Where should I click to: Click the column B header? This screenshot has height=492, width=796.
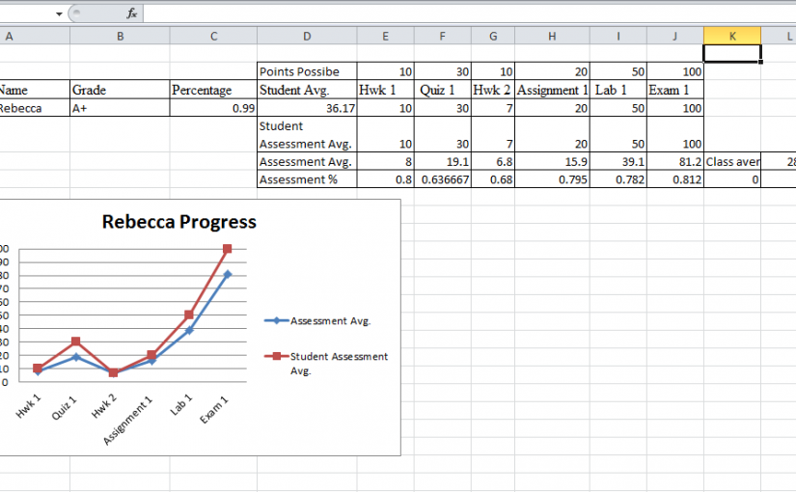[120, 36]
